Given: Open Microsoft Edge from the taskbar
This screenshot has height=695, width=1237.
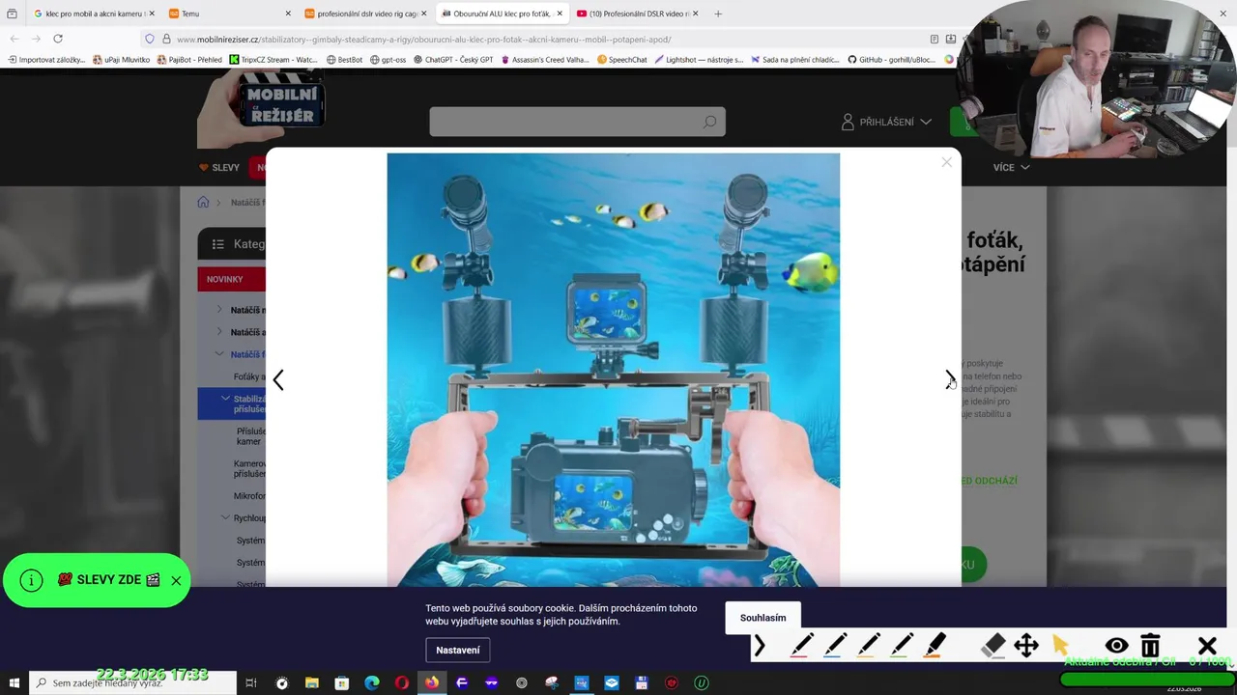Looking at the screenshot, I should pyautogui.click(x=371, y=683).
